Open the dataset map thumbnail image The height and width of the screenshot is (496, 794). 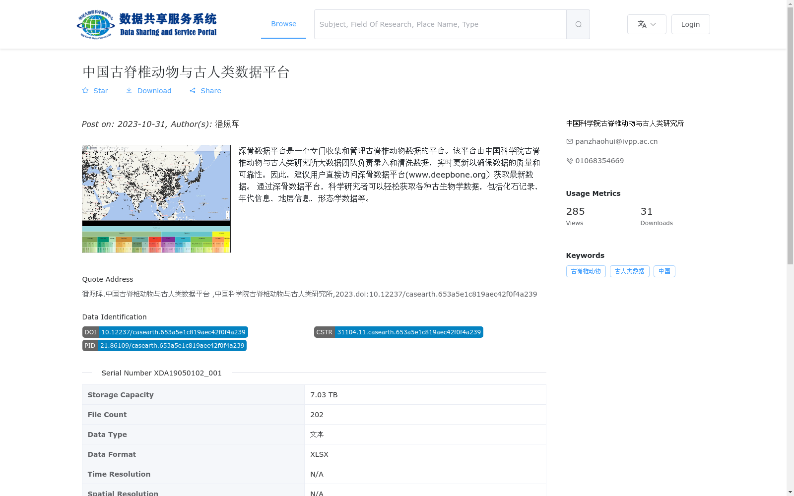point(156,199)
